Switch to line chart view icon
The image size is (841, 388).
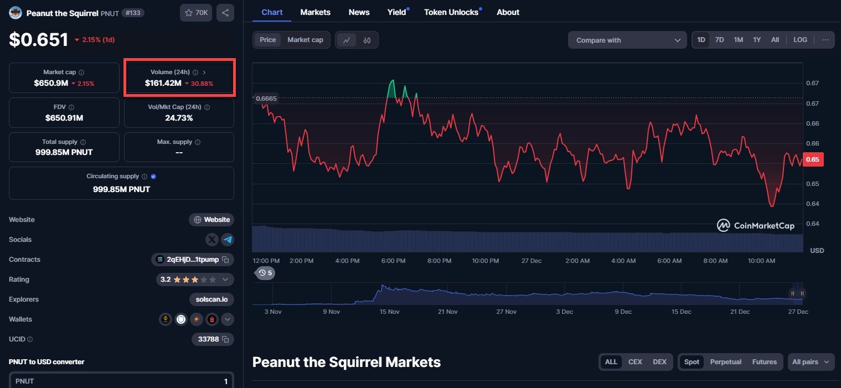pyautogui.click(x=347, y=40)
